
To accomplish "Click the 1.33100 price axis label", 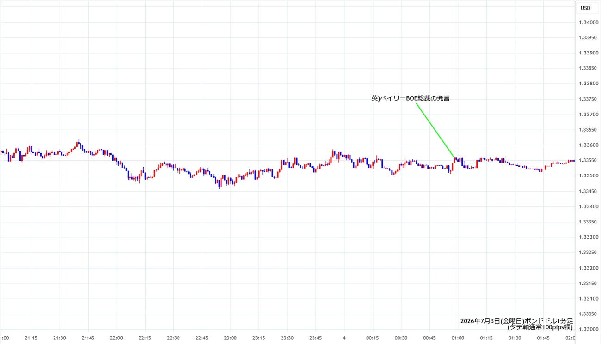I will pos(588,298).
